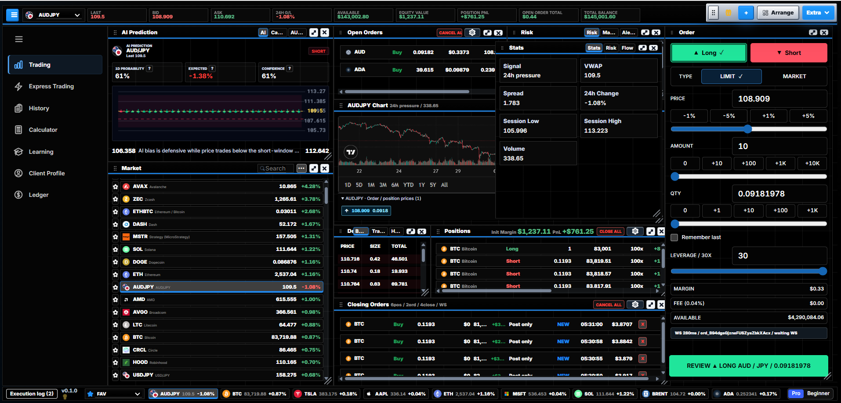Image resolution: width=841 pixels, height=403 pixels.
Task: Switch mode to Pro
Action: [x=796, y=394]
